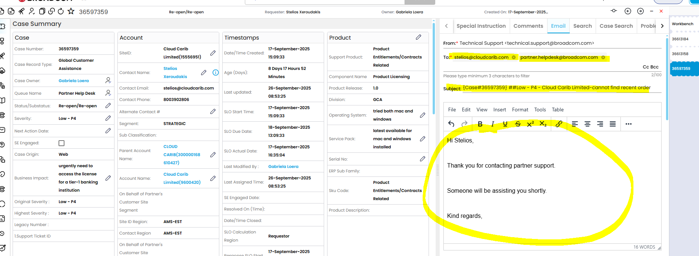Edit Status/Substatus pencil icon
Image resolution: width=699 pixels, height=256 pixels.
[x=108, y=105]
